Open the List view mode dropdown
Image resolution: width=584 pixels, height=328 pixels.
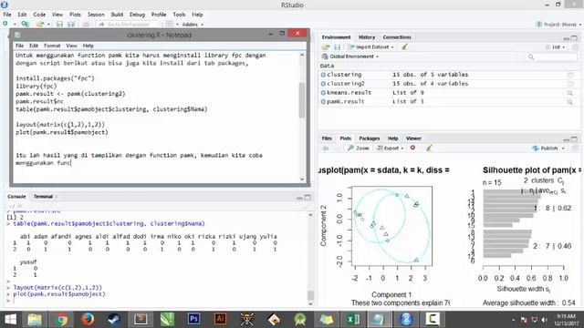pyautogui.click(x=556, y=47)
